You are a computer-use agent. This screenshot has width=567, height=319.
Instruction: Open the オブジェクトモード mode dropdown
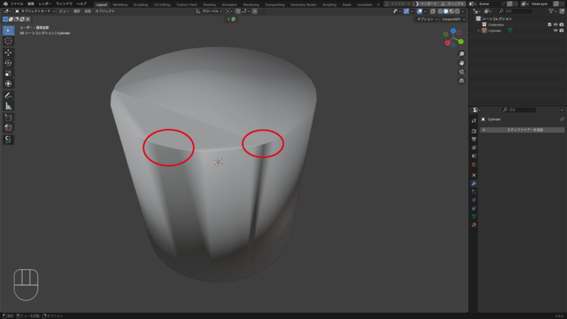point(35,11)
